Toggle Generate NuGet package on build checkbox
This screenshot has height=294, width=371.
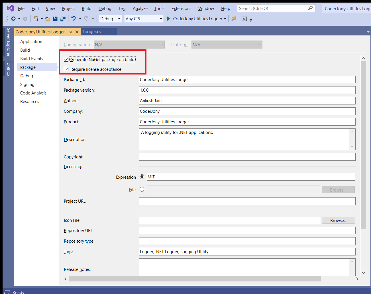coord(66,59)
